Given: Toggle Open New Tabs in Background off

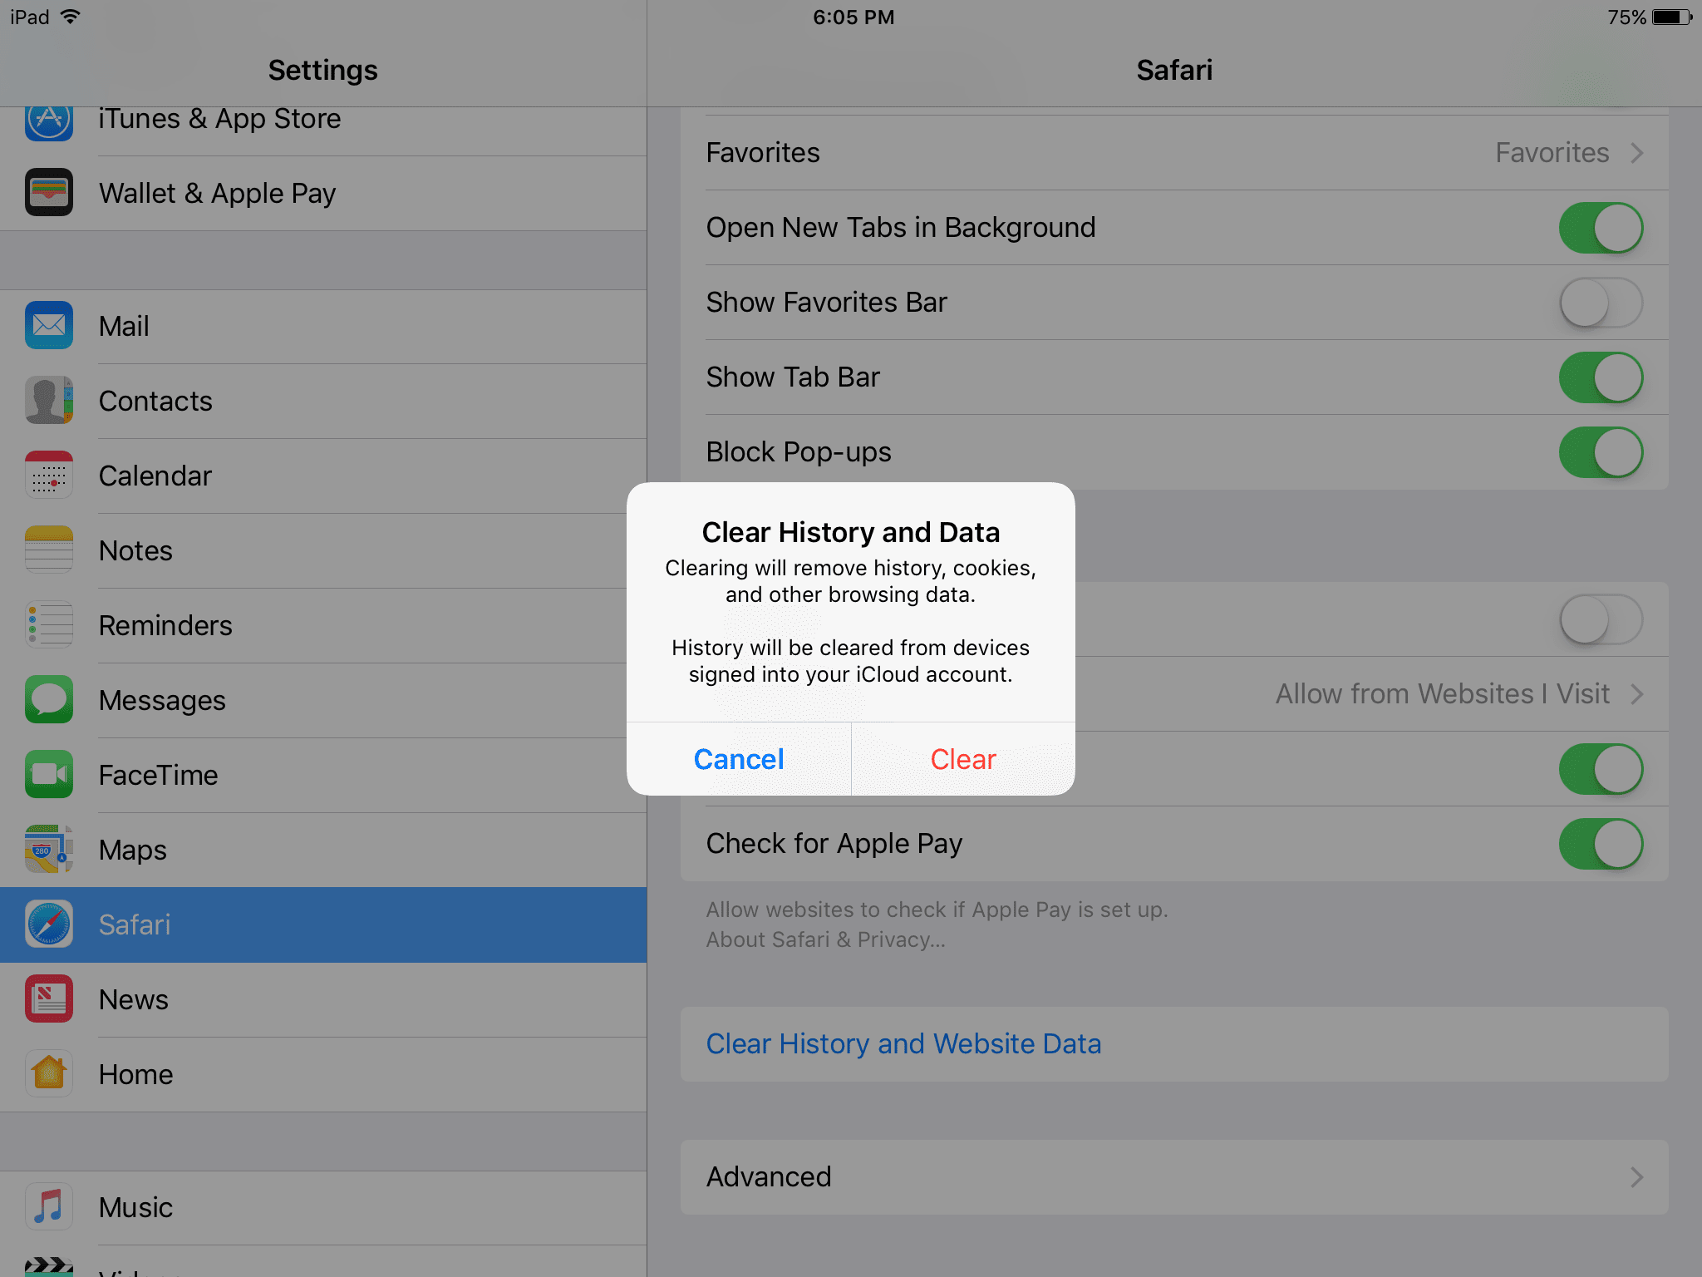Looking at the screenshot, I should click(1600, 227).
